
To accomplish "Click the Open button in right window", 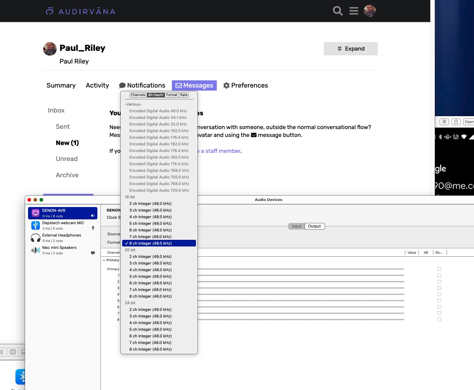I will coord(469,122).
